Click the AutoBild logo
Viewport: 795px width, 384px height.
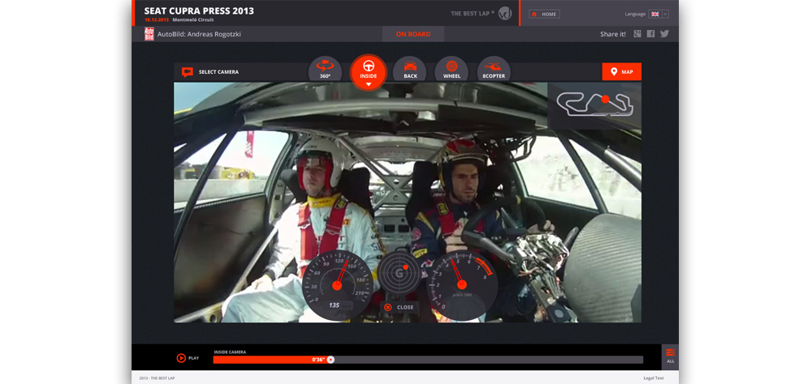149,34
